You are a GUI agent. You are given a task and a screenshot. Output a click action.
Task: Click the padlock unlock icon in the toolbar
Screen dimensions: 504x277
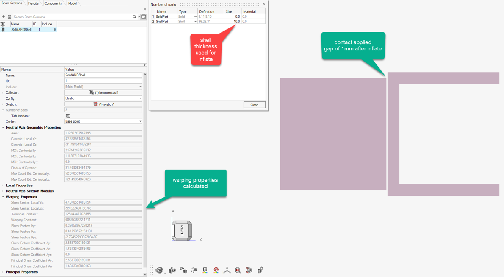pyautogui.click(x=260, y=270)
